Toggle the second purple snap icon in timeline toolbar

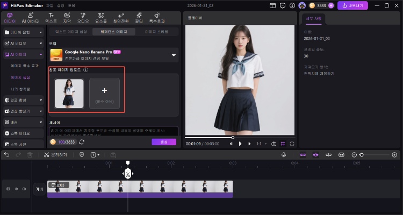(315, 155)
